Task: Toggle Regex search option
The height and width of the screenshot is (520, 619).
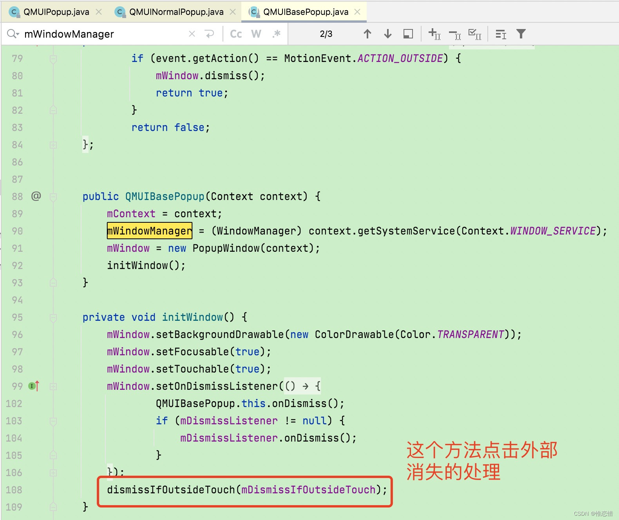Action: point(277,34)
